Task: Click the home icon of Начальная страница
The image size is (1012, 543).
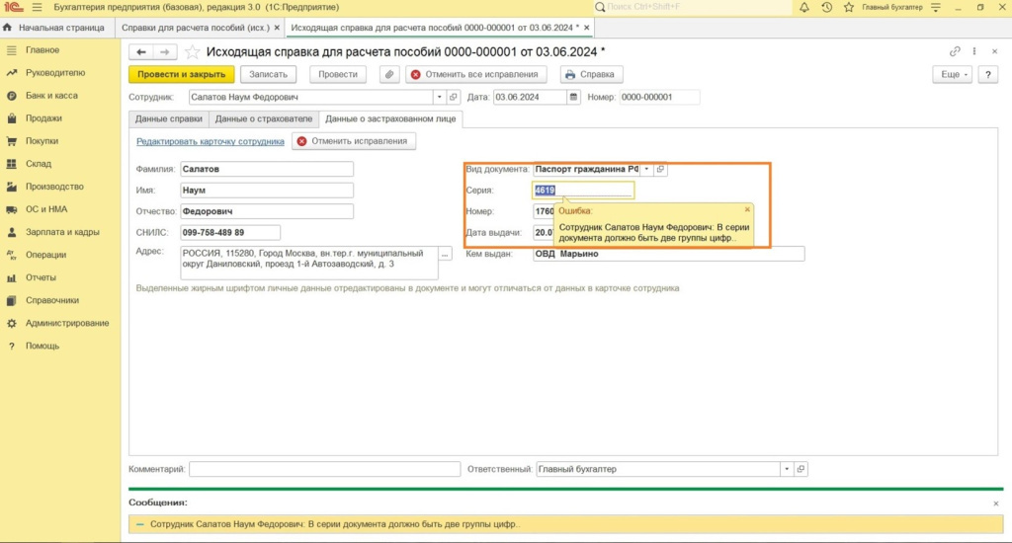Action: click(7, 28)
